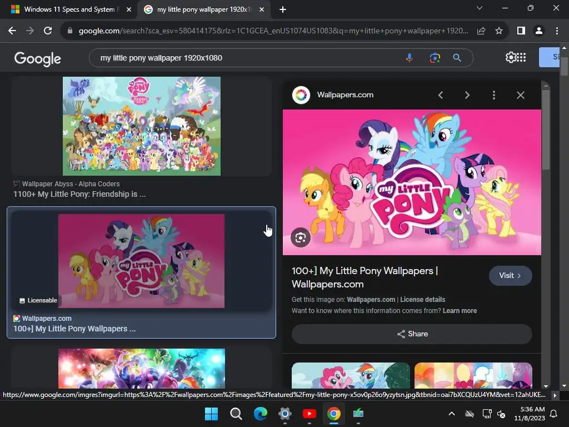Close the Windows 11 Specs tab
Image resolution: width=569 pixels, height=427 pixels.
coord(129,9)
